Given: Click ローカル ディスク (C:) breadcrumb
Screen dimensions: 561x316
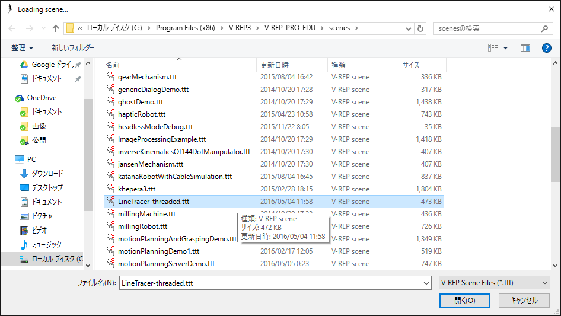Looking at the screenshot, I should tap(114, 28).
